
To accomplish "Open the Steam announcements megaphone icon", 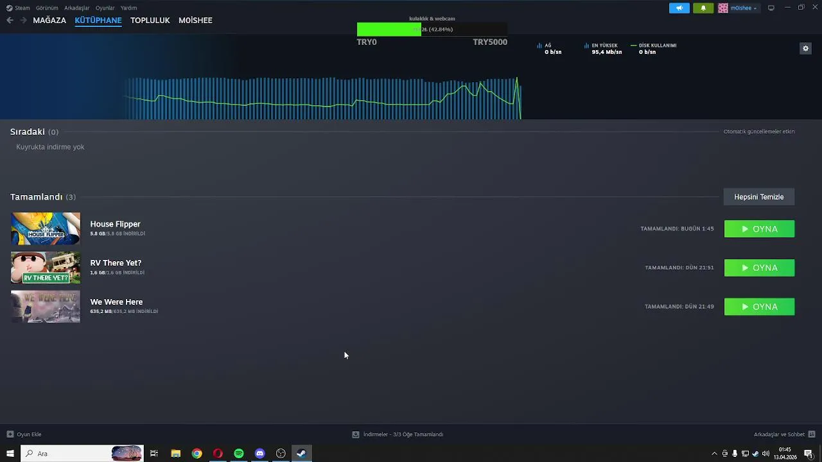I will 679,8.
